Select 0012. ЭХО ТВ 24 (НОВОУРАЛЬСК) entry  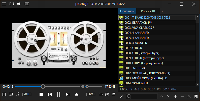tap(157, 73)
